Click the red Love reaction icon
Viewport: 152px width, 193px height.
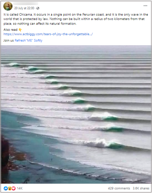(14, 188)
